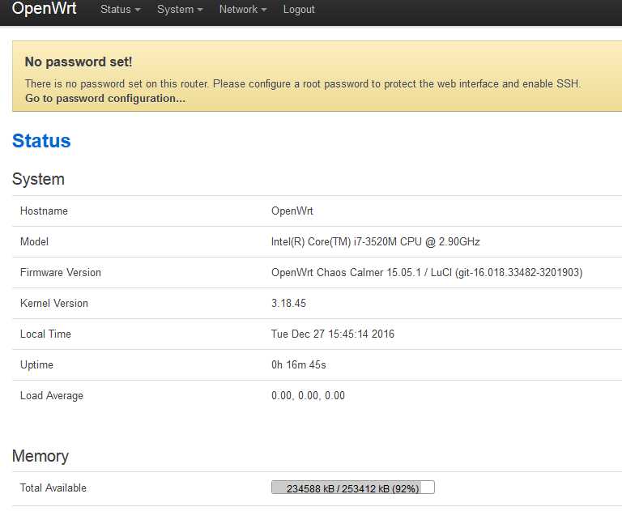The image size is (622, 511).
Task: Click the Local Time label
Action: click(x=45, y=334)
